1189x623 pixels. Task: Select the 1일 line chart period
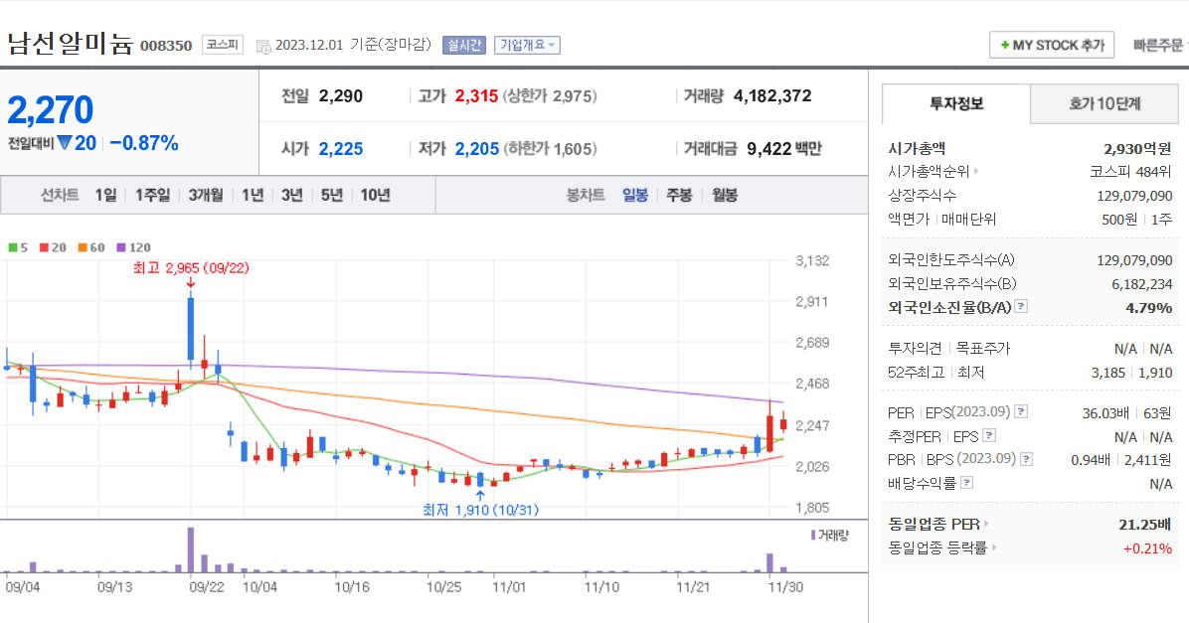click(x=105, y=196)
